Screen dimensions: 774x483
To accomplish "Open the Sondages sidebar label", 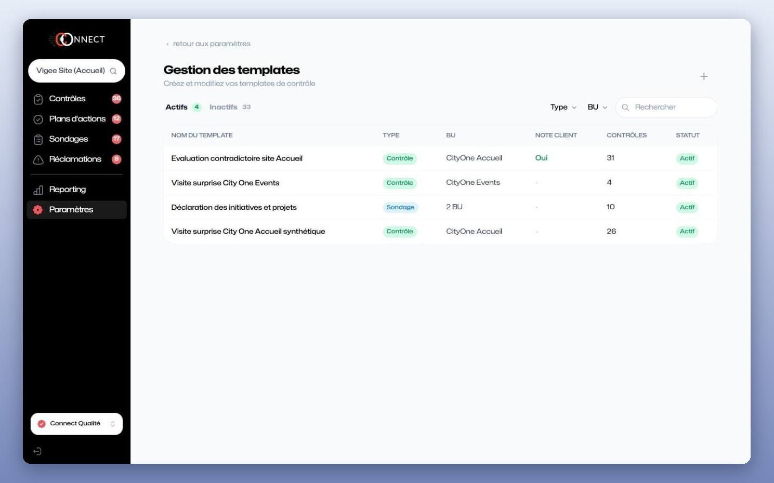I will click(x=69, y=139).
